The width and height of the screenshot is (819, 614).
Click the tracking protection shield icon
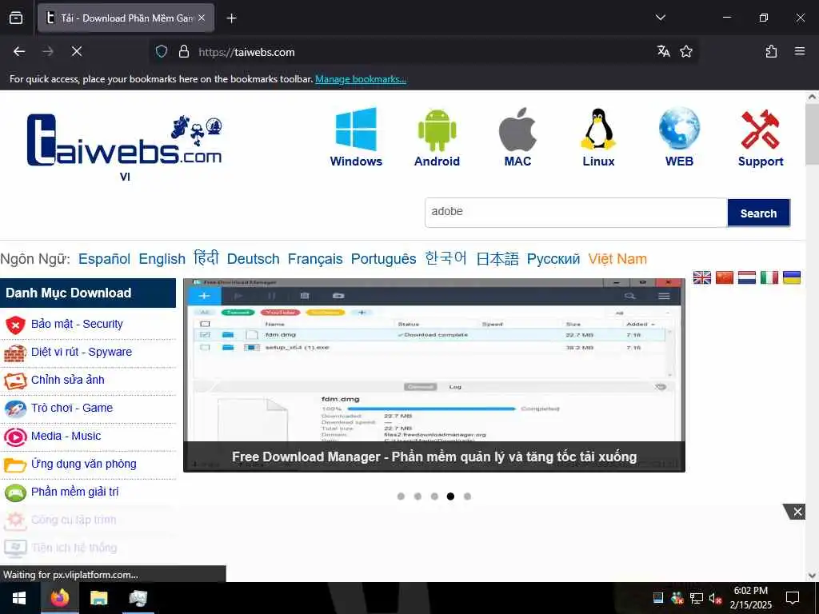pos(162,51)
